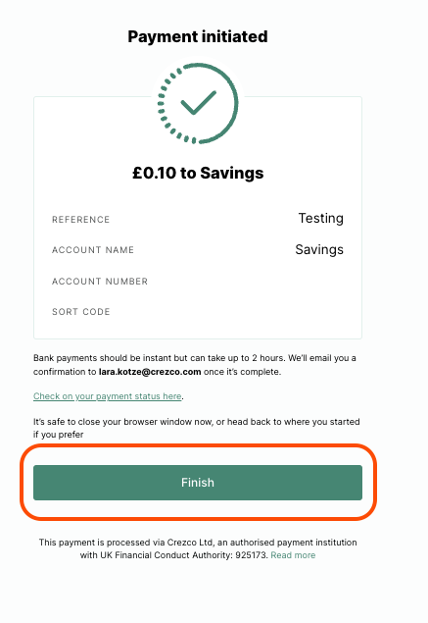
Task: Click the safe to close browser message
Action: 197,428
